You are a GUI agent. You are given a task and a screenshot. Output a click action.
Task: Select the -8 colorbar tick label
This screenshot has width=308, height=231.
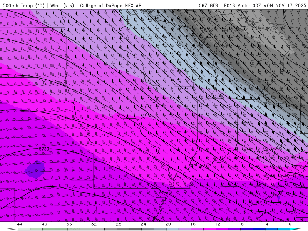click(x=241, y=224)
